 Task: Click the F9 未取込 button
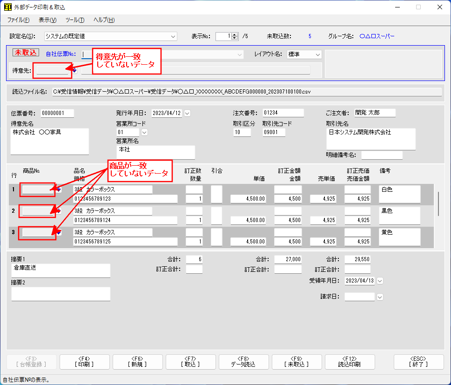click(296, 362)
